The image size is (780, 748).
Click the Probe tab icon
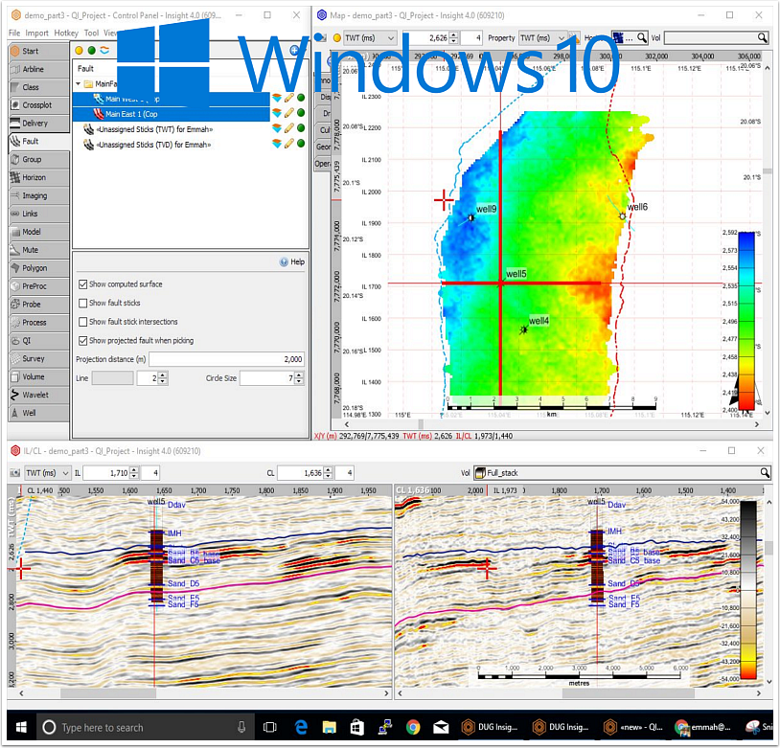click(x=15, y=305)
